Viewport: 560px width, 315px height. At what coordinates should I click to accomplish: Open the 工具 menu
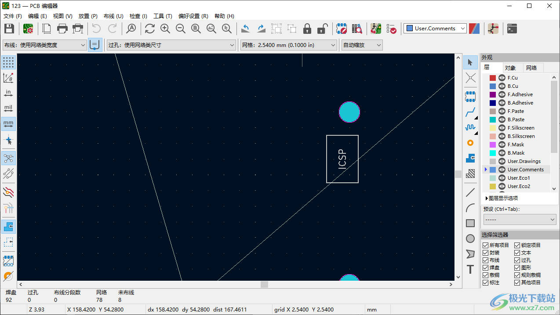coord(163,16)
